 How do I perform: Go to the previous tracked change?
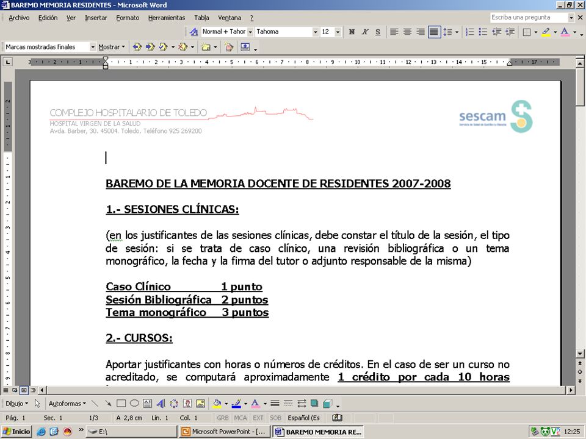click(x=137, y=47)
